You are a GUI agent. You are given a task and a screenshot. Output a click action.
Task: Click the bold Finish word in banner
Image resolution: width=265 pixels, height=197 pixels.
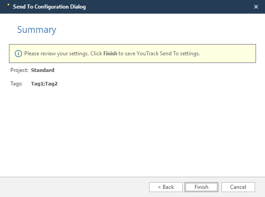(110, 54)
